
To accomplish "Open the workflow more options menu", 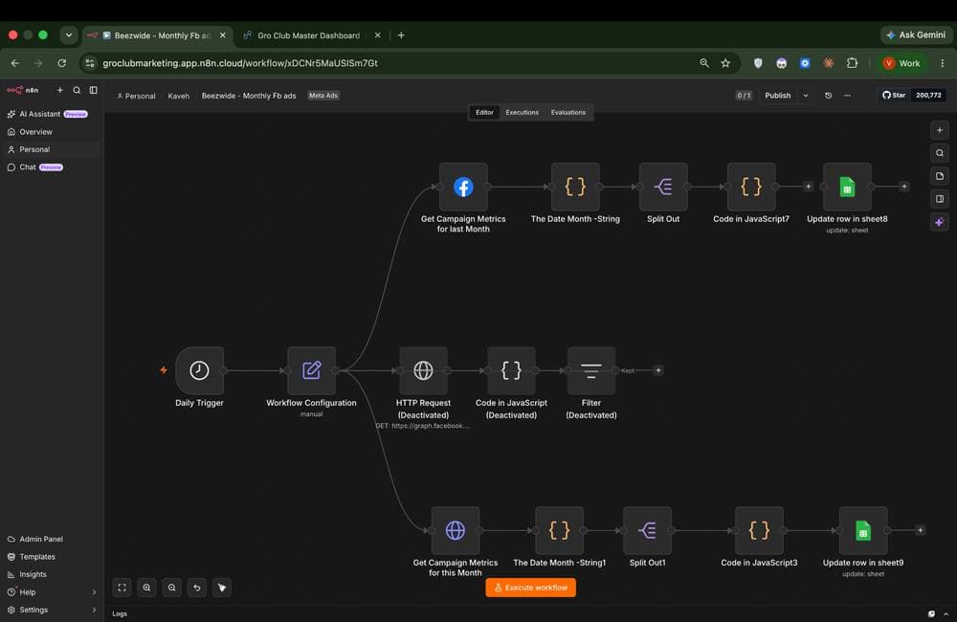I will pos(847,96).
